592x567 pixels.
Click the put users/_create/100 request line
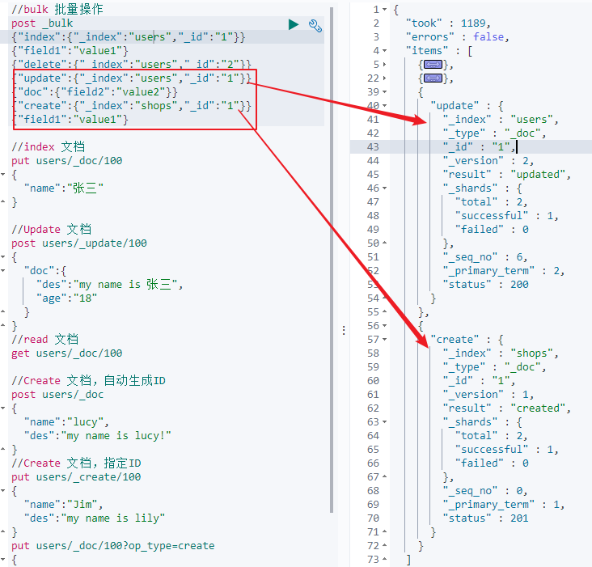click(76, 477)
